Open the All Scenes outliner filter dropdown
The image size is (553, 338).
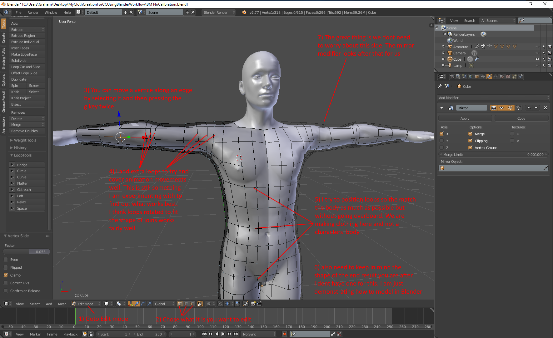tap(497, 20)
